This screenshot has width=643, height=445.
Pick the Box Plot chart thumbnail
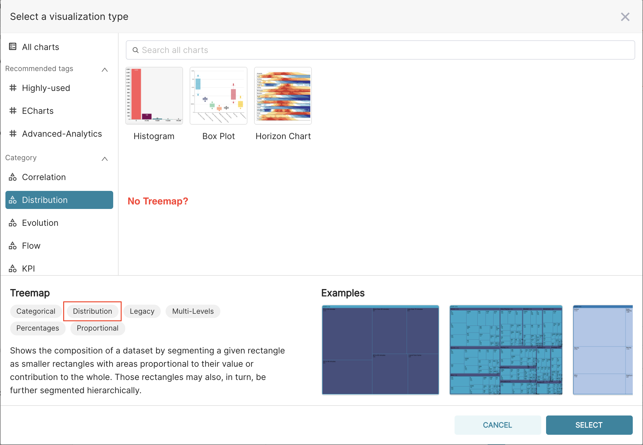pyautogui.click(x=218, y=96)
